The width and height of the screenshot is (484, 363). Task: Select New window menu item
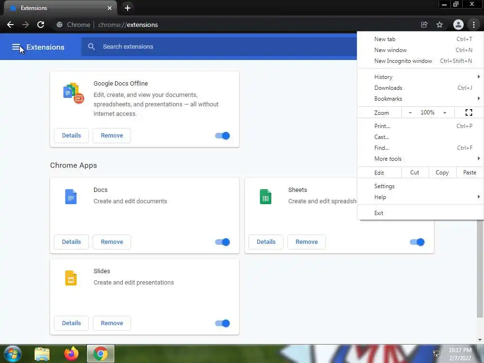[420, 50]
